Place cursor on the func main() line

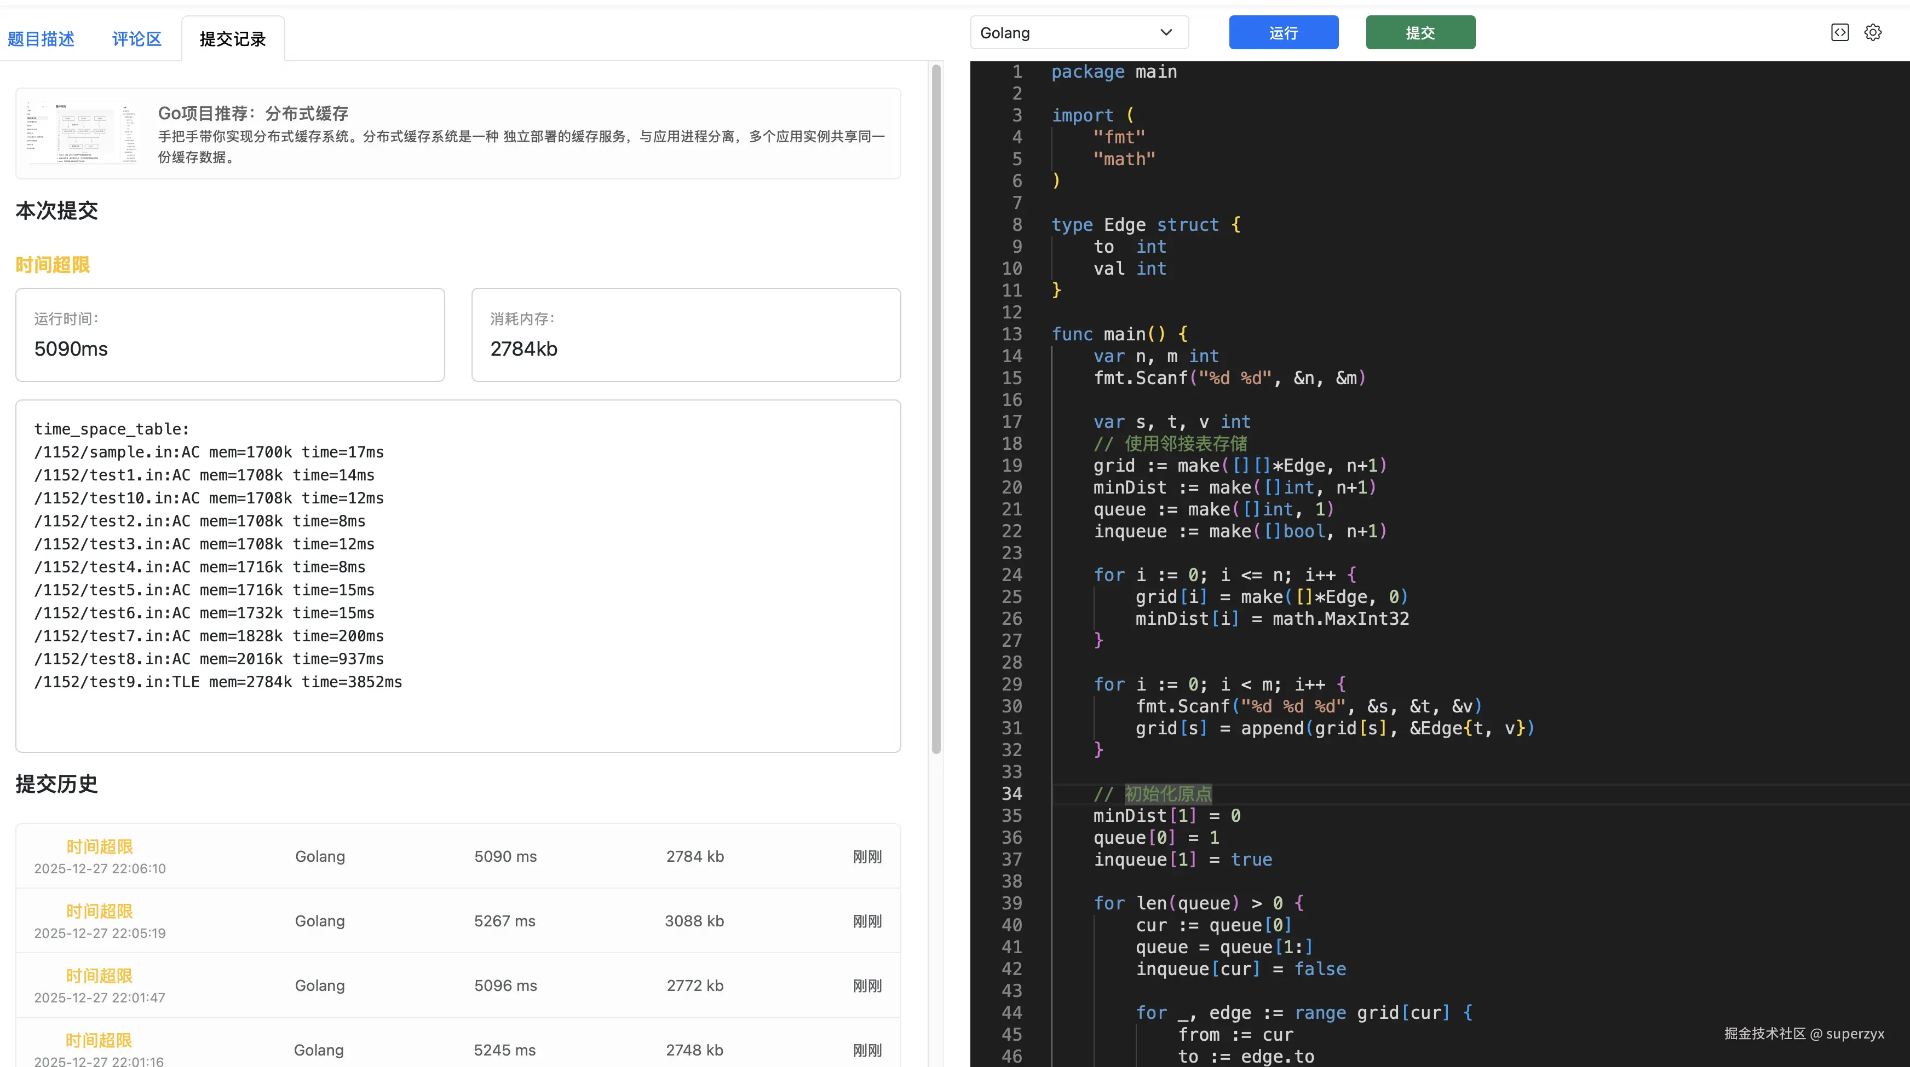coord(1120,334)
